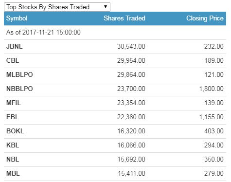This screenshot has width=231, height=182.
Task: Click JBNL shares traded value 38,543.00
Action: point(131,47)
